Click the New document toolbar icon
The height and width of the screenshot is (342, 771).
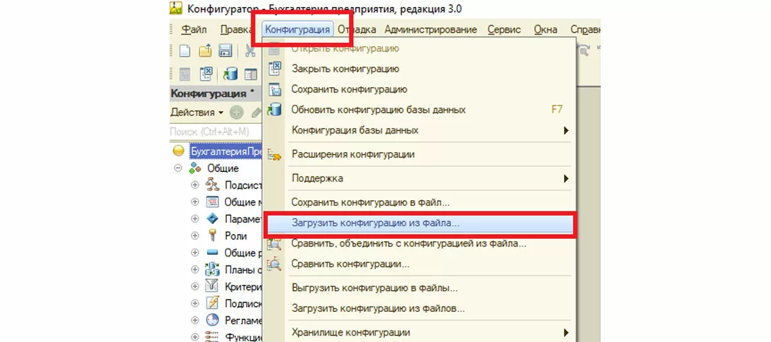(x=184, y=51)
